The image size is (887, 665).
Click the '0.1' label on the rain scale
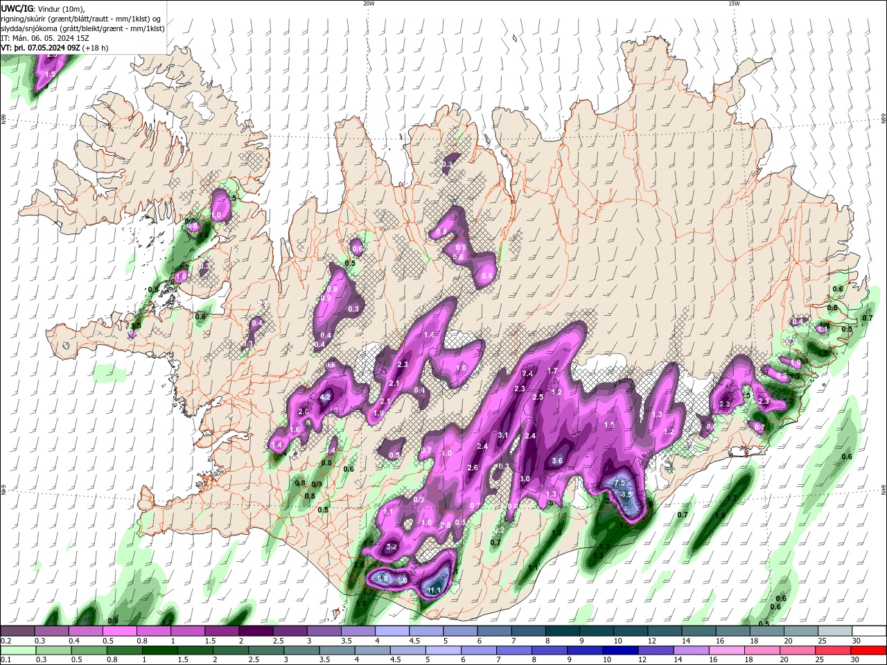pyautogui.click(x=5, y=659)
